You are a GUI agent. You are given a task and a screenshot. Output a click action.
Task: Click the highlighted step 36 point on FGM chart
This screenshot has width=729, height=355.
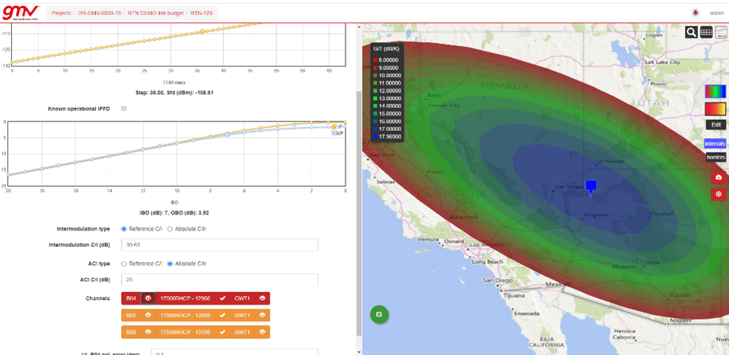pyautogui.click(x=202, y=31)
